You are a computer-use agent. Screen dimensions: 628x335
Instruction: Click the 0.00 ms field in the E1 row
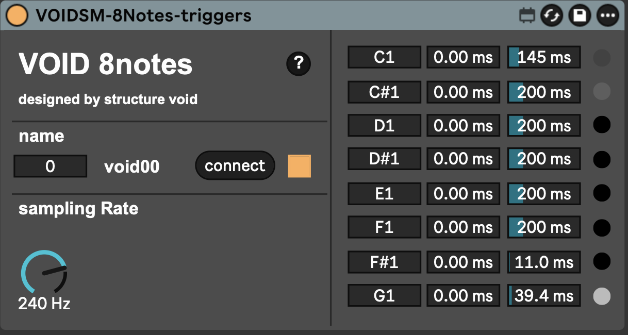[x=462, y=193]
